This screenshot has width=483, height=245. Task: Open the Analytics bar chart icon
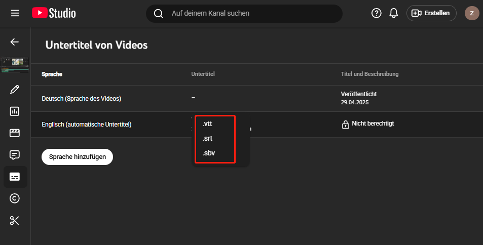15,111
